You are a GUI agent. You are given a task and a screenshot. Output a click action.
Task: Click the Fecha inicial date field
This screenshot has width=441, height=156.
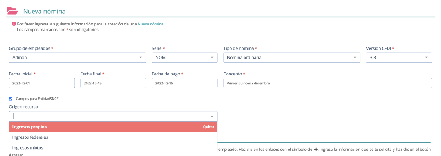pyautogui.click(x=42, y=83)
